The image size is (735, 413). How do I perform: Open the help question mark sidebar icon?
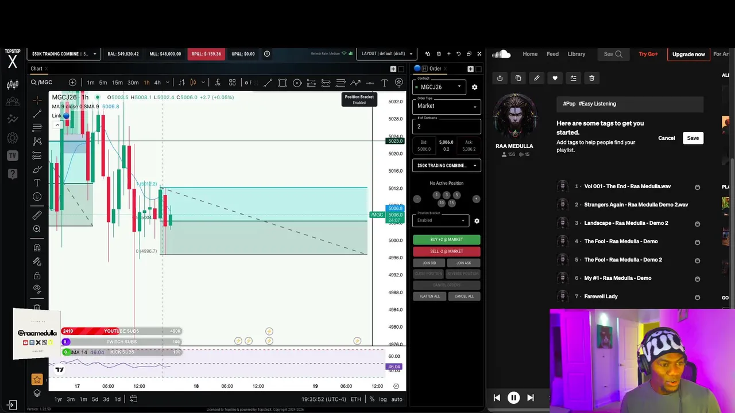(12, 173)
